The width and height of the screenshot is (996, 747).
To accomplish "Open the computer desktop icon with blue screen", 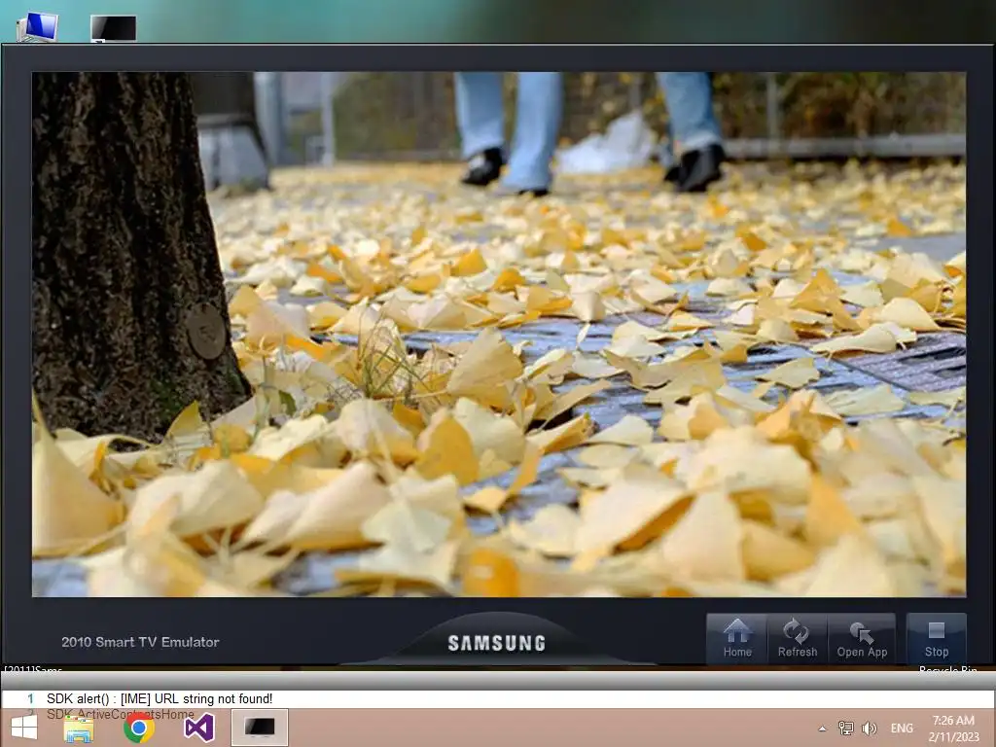I will [x=38, y=27].
